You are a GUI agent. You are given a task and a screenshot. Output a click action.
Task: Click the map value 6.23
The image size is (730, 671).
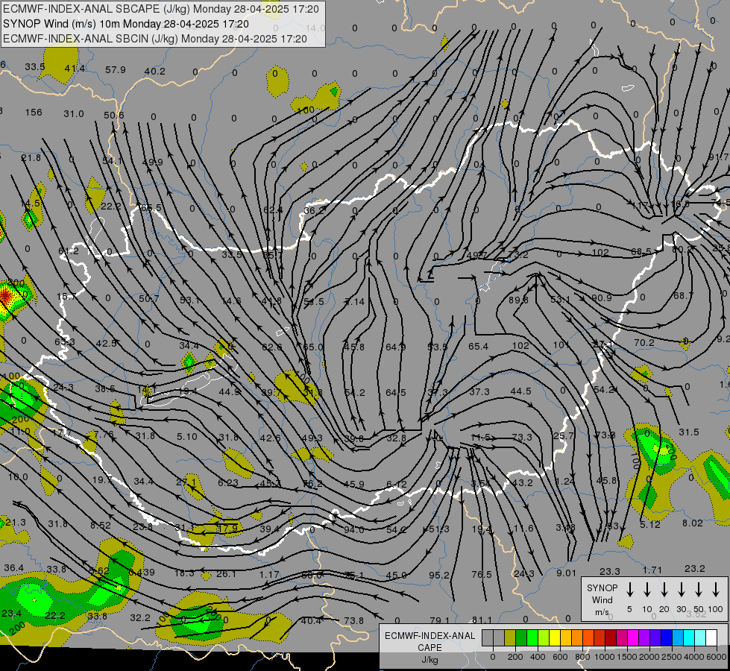[228, 483]
